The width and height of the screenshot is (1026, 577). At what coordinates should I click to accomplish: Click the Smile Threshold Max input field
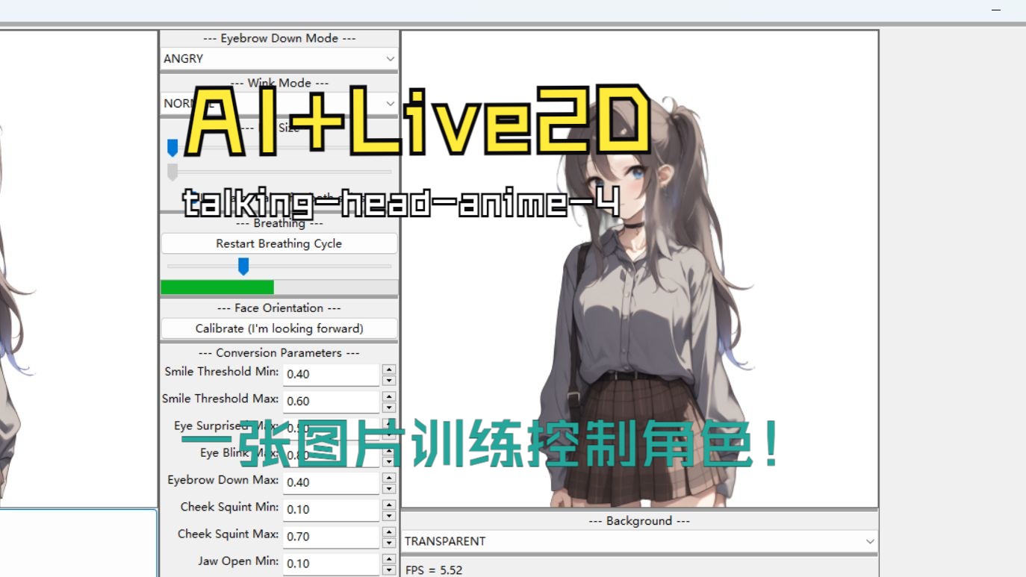(x=332, y=401)
